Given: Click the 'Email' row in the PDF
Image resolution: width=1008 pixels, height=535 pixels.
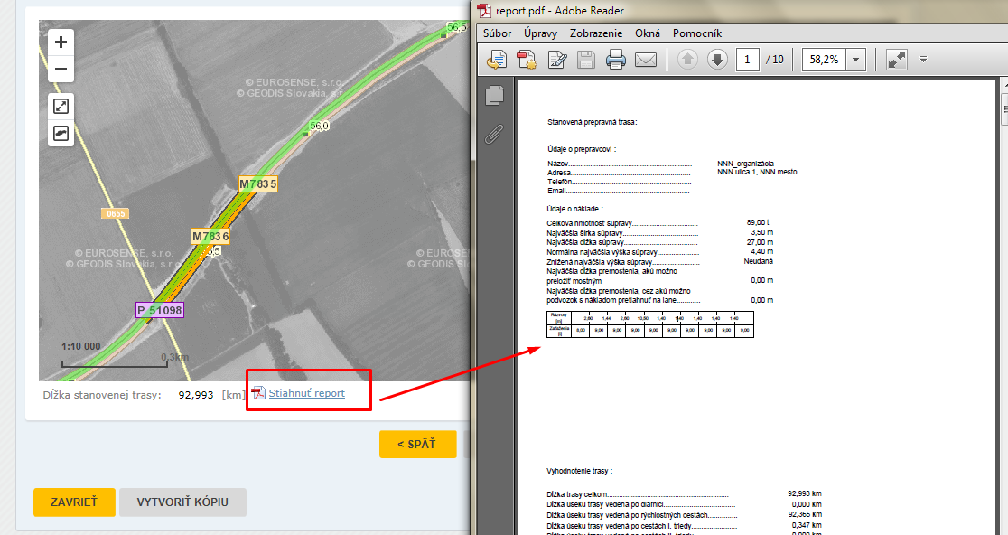Looking at the screenshot, I should [619, 191].
